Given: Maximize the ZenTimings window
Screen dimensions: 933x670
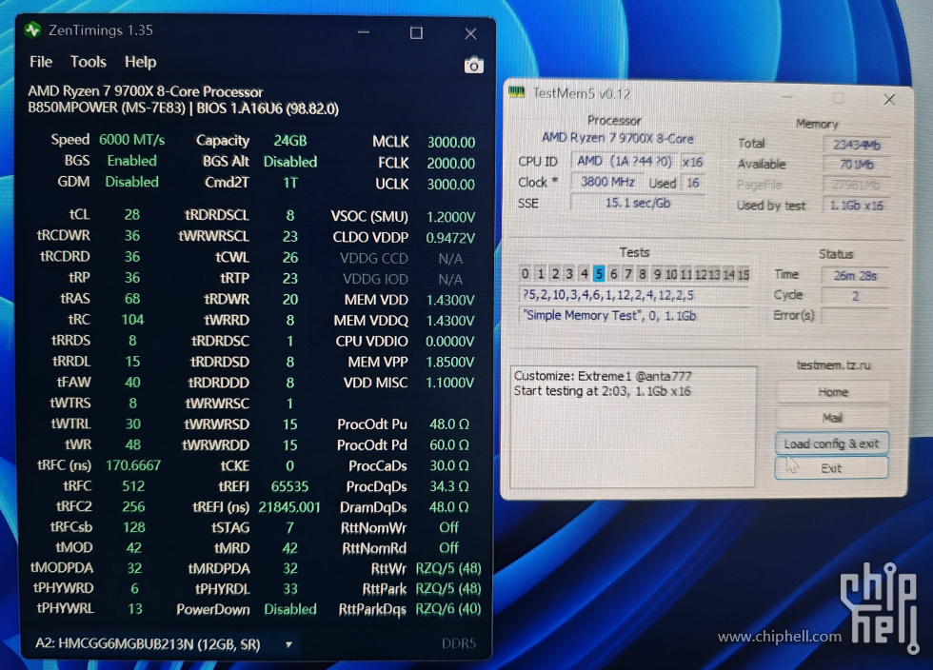Looking at the screenshot, I should tap(416, 33).
